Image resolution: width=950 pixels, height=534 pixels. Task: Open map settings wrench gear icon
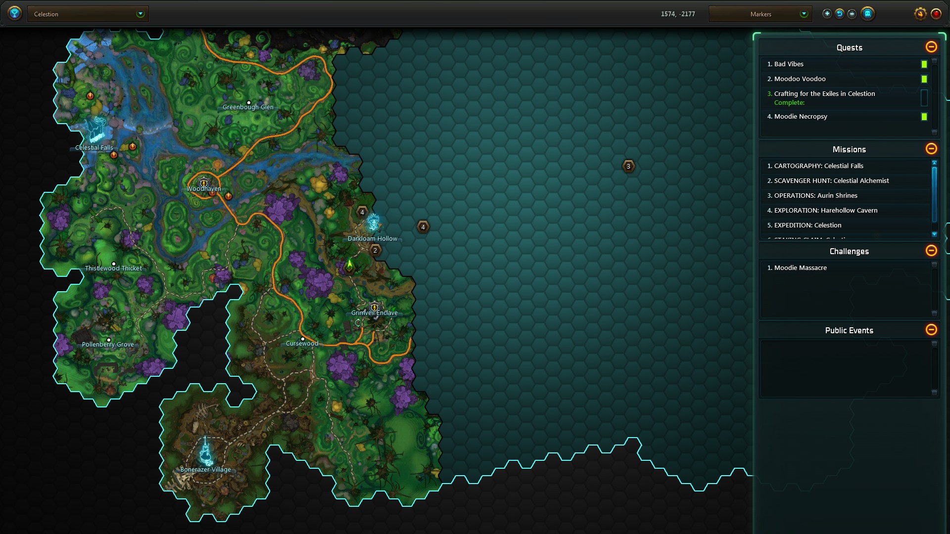coord(920,14)
